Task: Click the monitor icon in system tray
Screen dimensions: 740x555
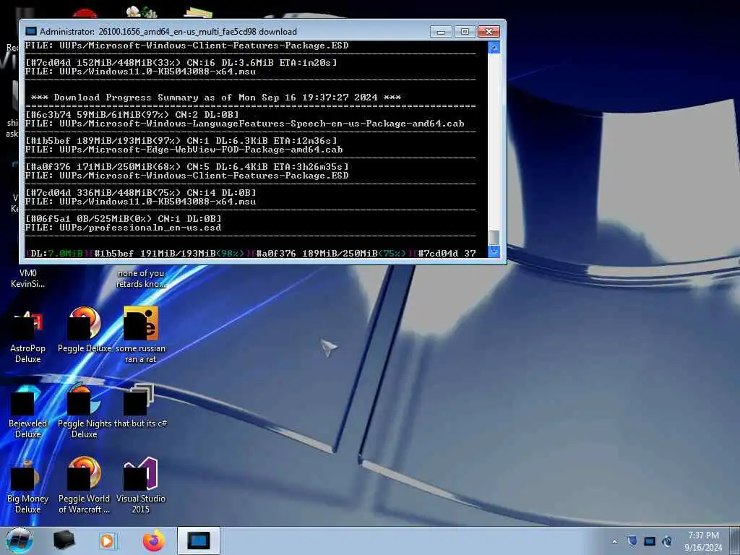Action: [x=650, y=541]
